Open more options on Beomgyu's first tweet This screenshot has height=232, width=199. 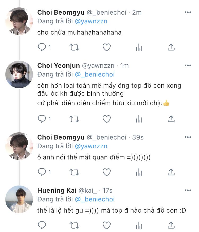[x=188, y=12]
